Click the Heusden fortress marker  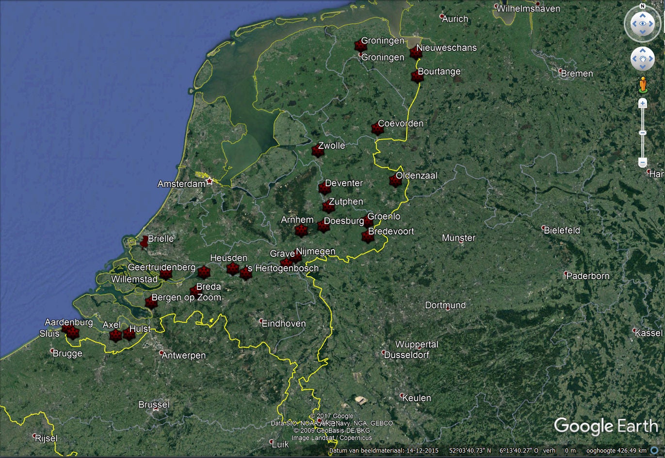(x=233, y=268)
